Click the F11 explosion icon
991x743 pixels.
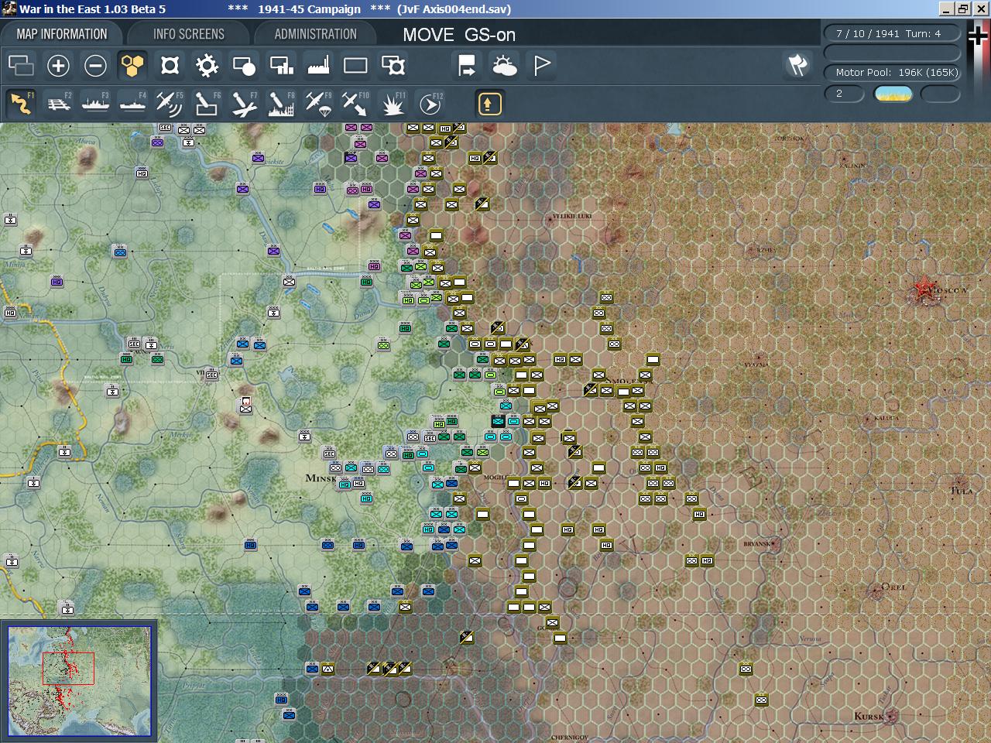pos(393,103)
